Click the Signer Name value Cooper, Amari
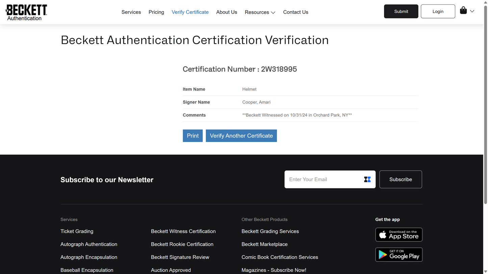Screen dimensions: 488x274 click(x=256, y=102)
